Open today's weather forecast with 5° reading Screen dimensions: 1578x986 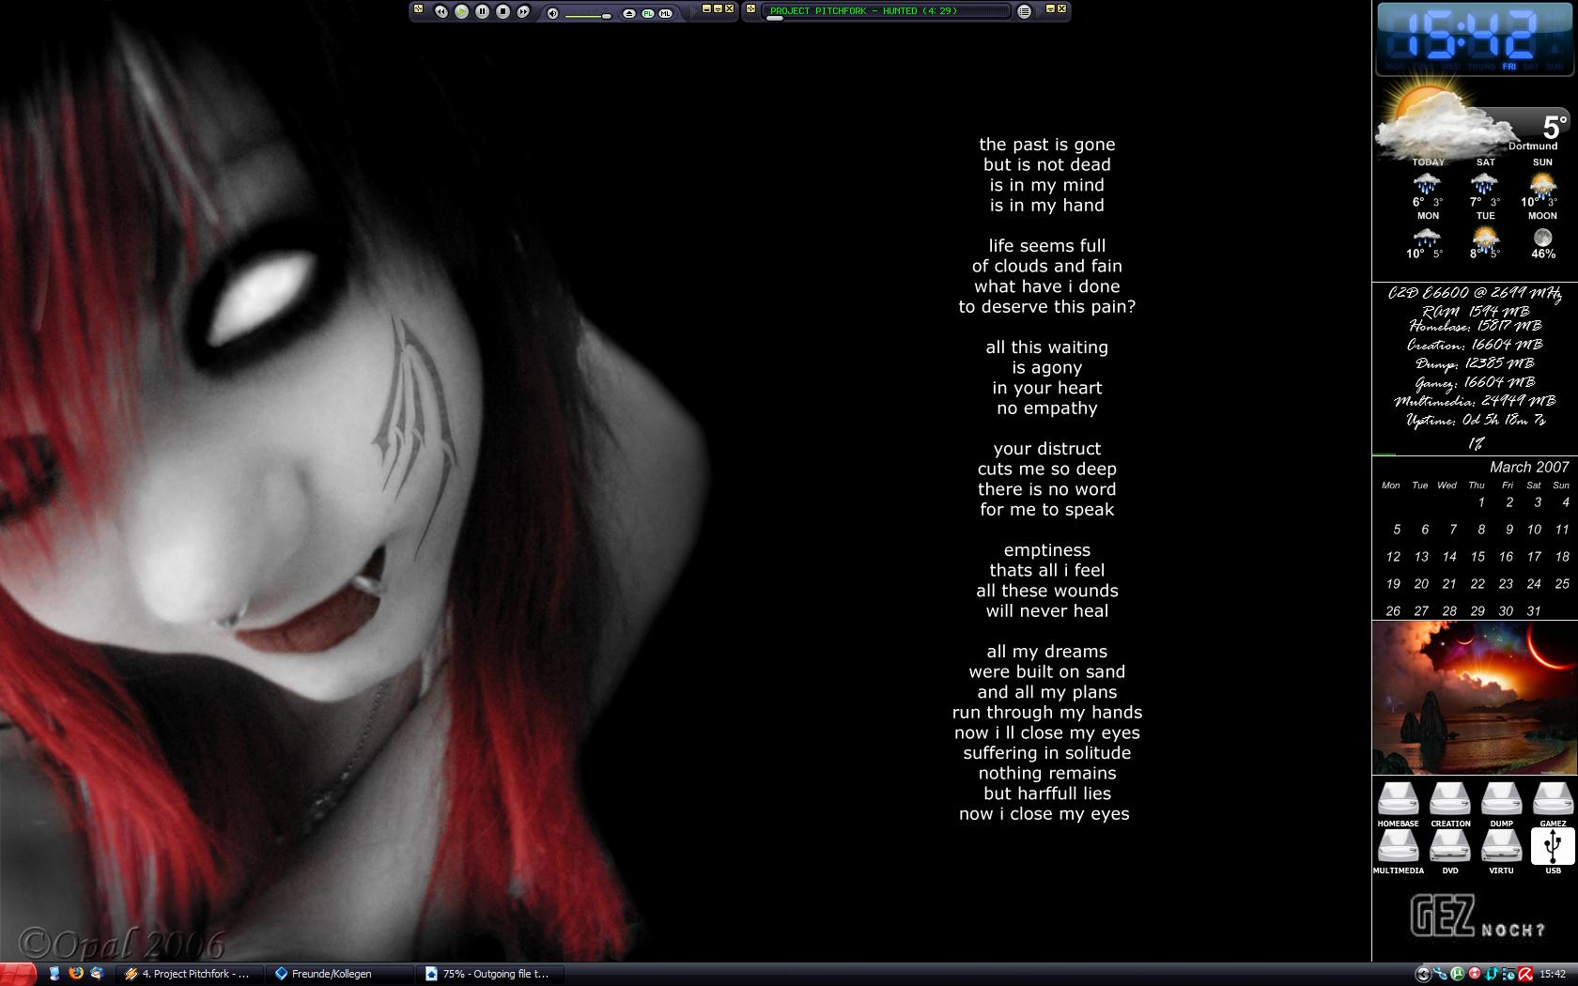coord(1474,122)
